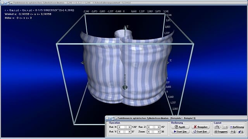Click the S layout button

[241, 132]
